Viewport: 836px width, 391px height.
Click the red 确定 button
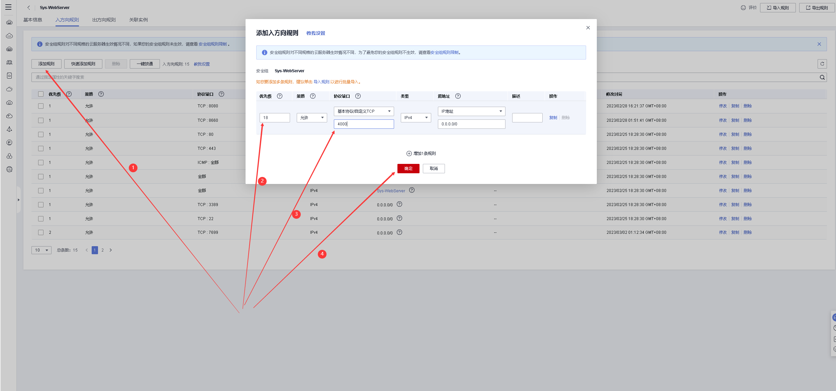coord(408,169)
